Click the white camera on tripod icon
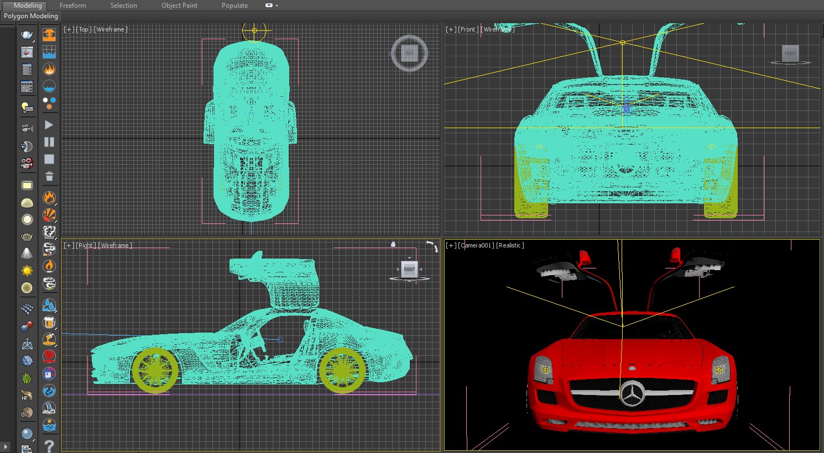824x453 pixels. tap(27, 129)
